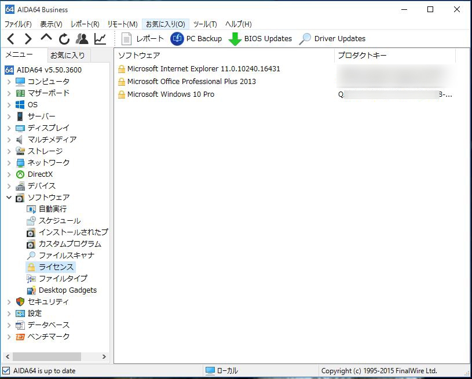Expand the コンピュータ tree node

pos(9,82)
